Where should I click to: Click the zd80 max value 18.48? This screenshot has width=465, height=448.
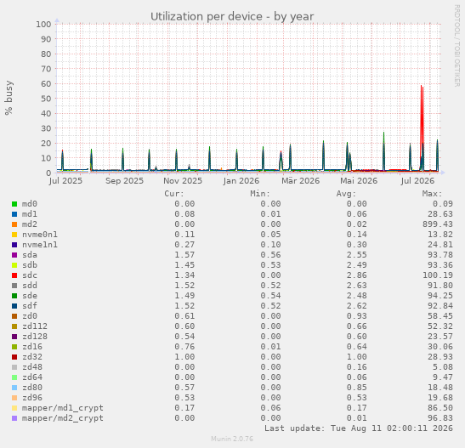[x=440, y=388]
